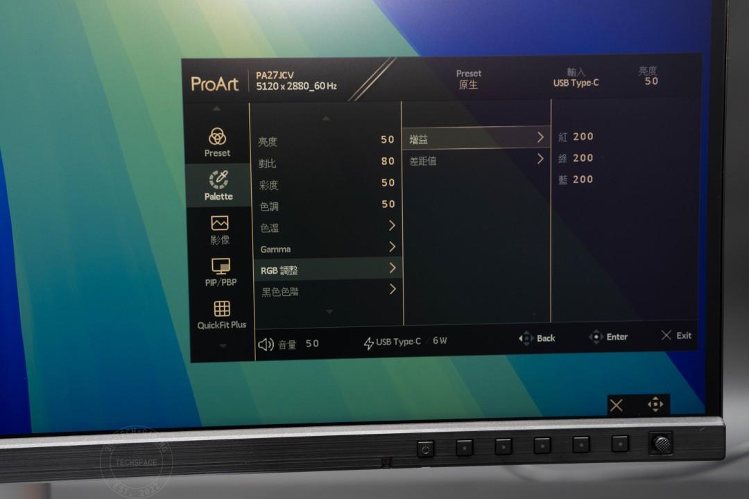
Task: Click the Back navigation icon
Action: click(526, 338)
